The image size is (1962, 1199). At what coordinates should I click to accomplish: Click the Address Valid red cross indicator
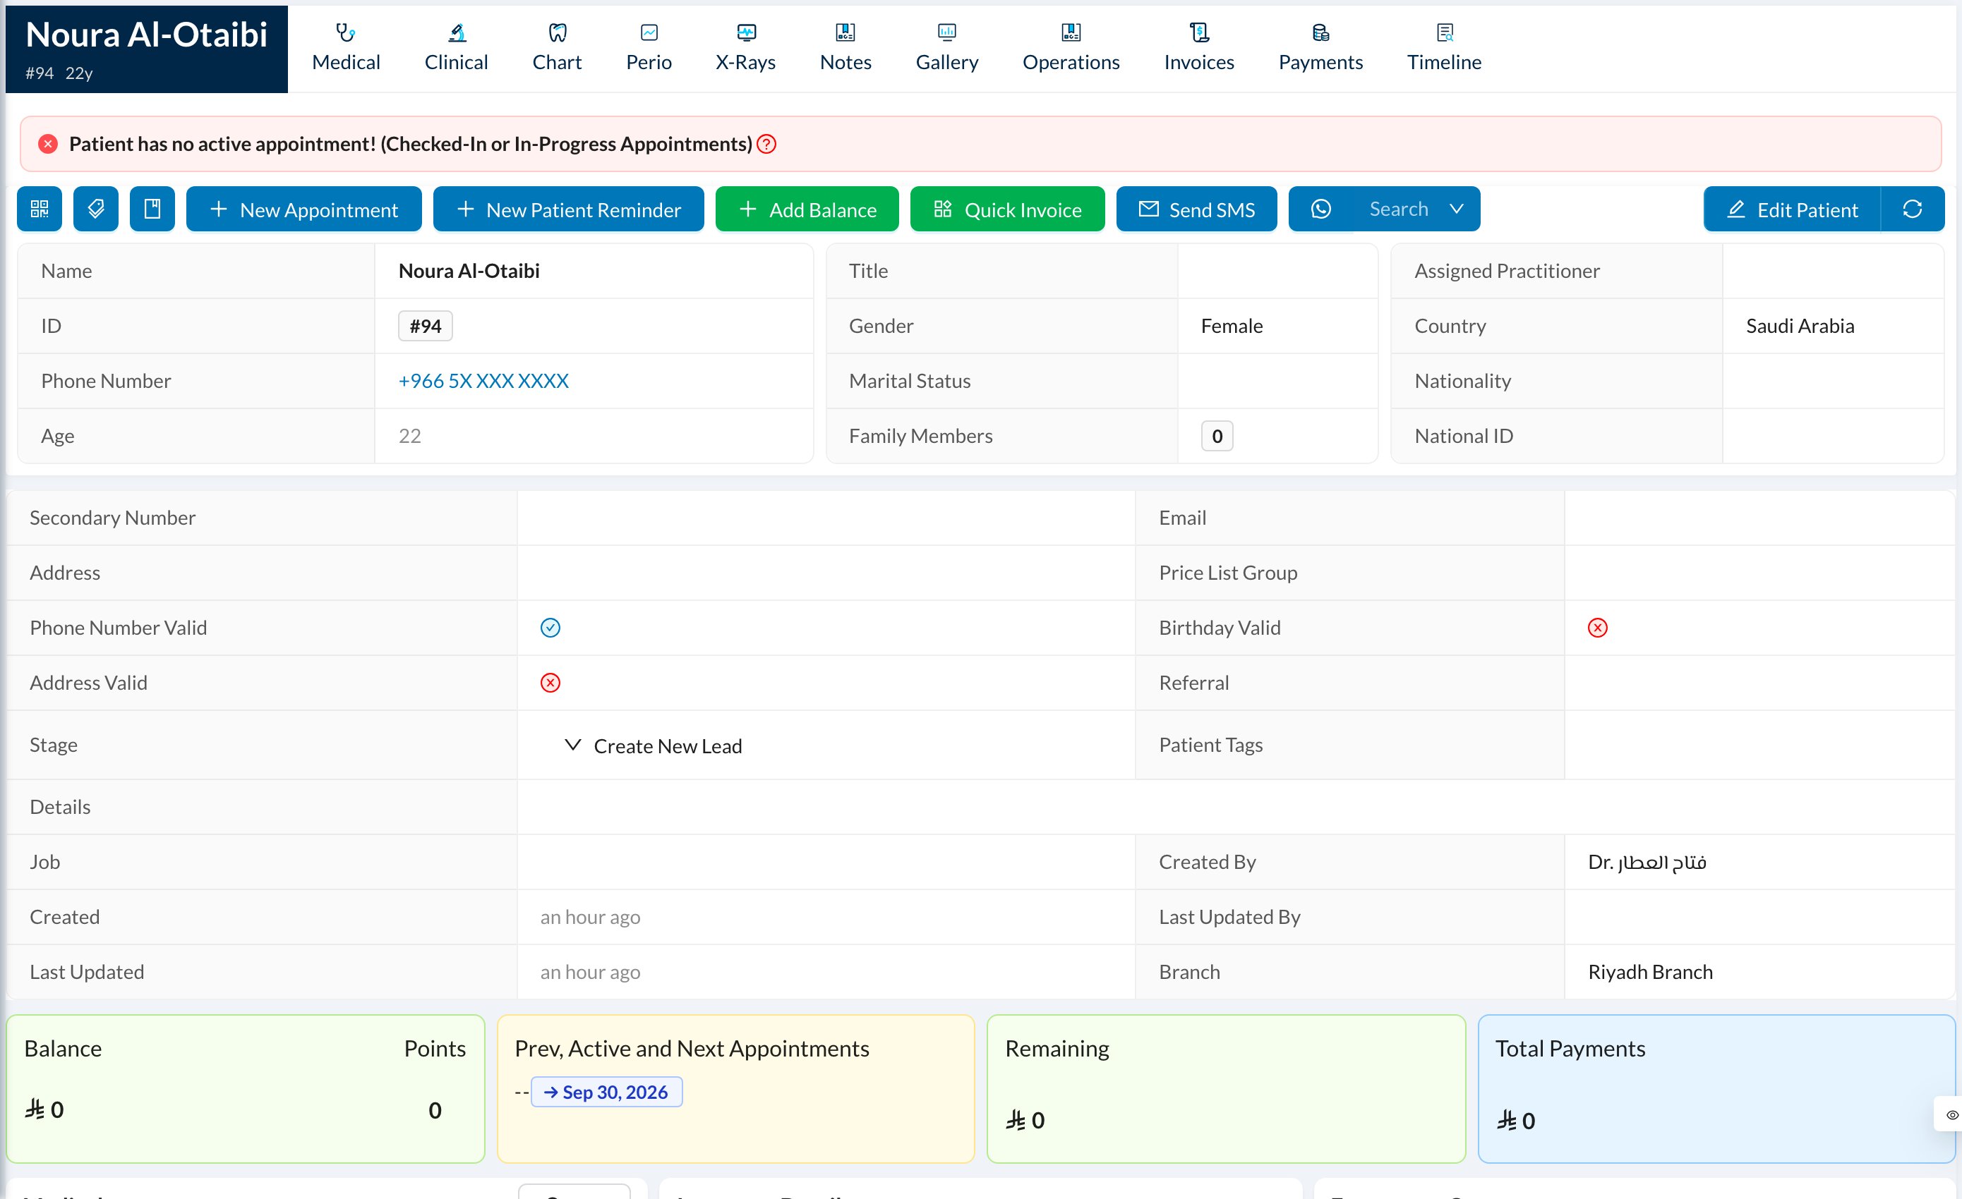[550, 683]
